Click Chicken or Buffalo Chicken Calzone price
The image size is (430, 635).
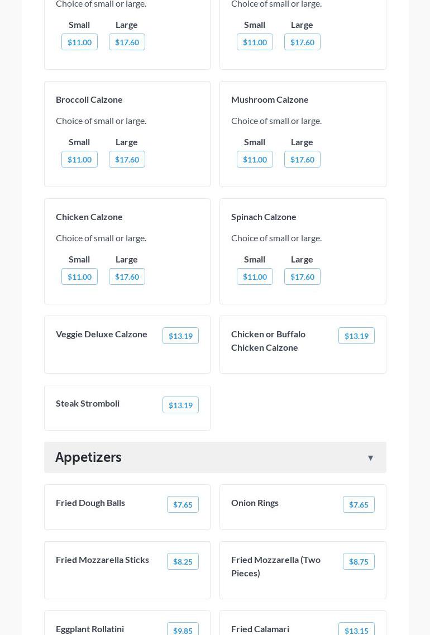coord(356,336)
